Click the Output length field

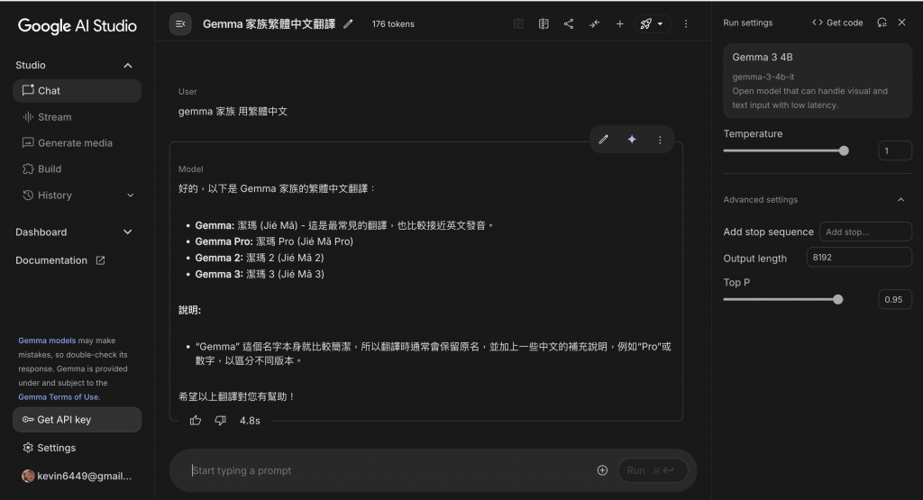pyautogui.click(x=859, y=257)
